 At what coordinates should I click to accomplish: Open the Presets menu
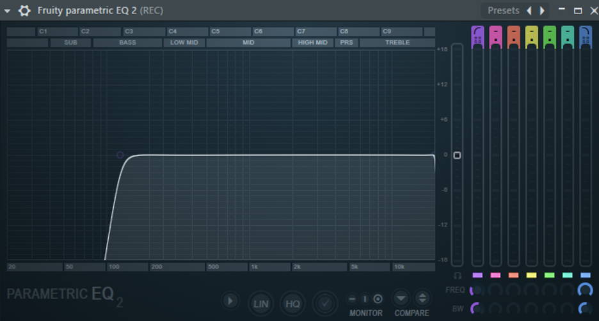tap(503, 10)
